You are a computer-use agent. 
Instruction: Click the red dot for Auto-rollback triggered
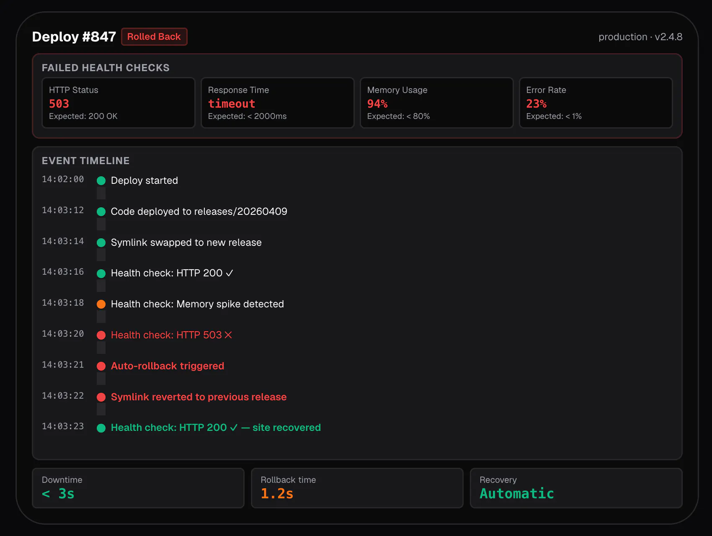click(x=101, y=366)
